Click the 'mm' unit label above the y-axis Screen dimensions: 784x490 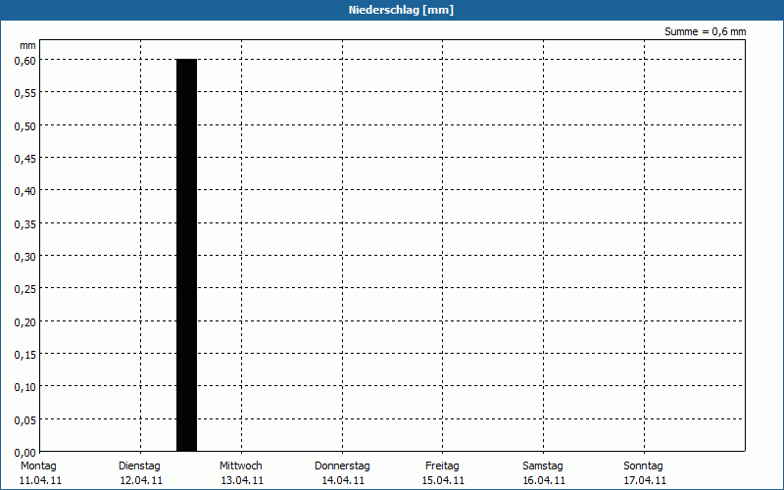coord(27,45)
